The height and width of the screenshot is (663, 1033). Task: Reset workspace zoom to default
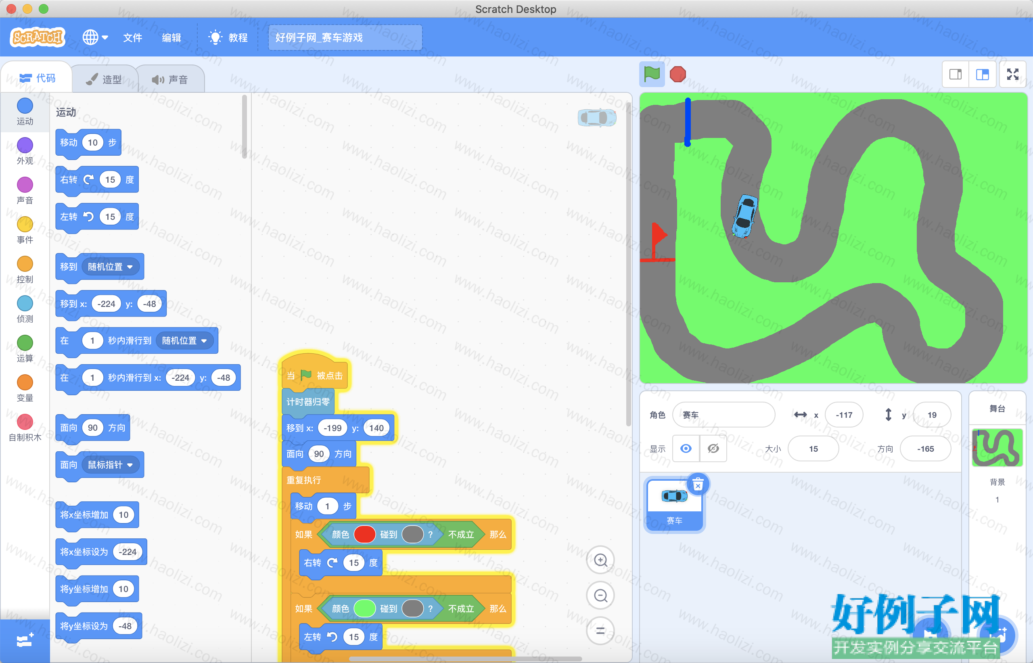(x=600, y=631)
